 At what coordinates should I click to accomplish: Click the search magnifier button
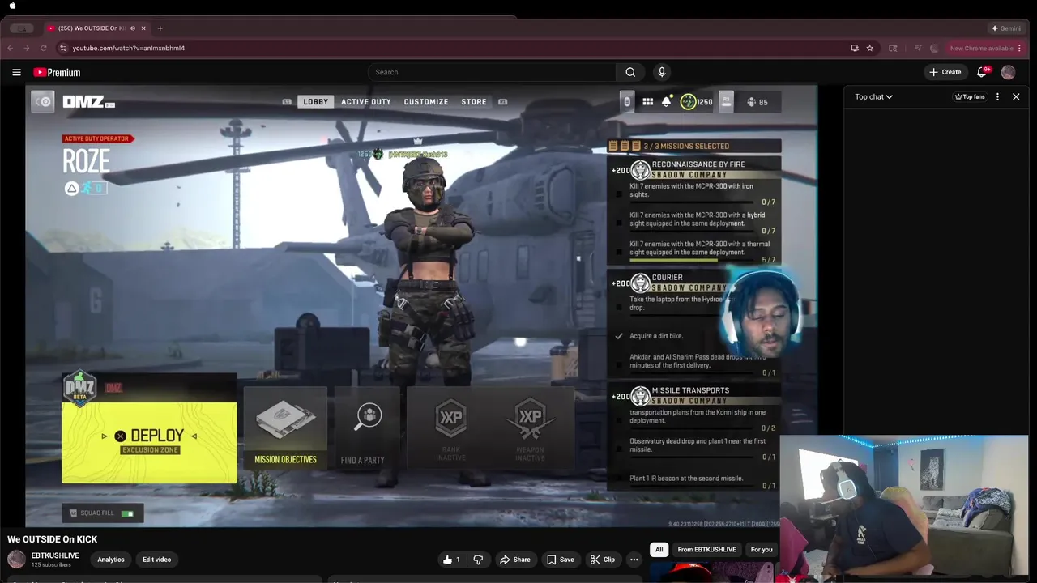pos(630,72)
